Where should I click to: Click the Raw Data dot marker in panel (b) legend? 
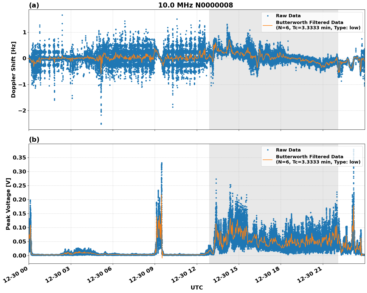pyautogui.click(x=268, y=150)
